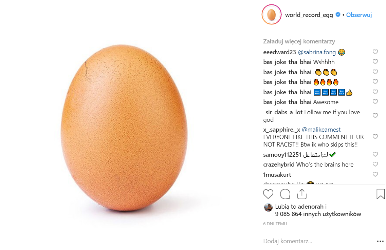Like 1musakurt's comment heart

pos(375,174)
